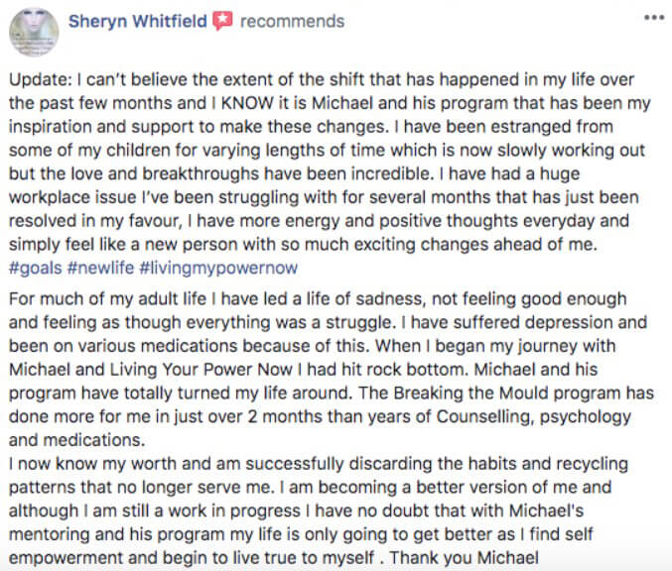Click the "recommends" label beside the badge
Viewport: 672px width, 571px height.
coord(292,22)
